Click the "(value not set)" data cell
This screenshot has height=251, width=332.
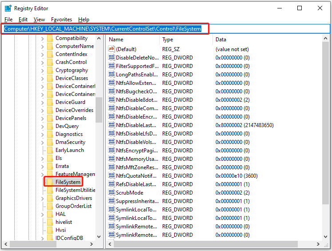pyautogui.click(x=232, y=49)
